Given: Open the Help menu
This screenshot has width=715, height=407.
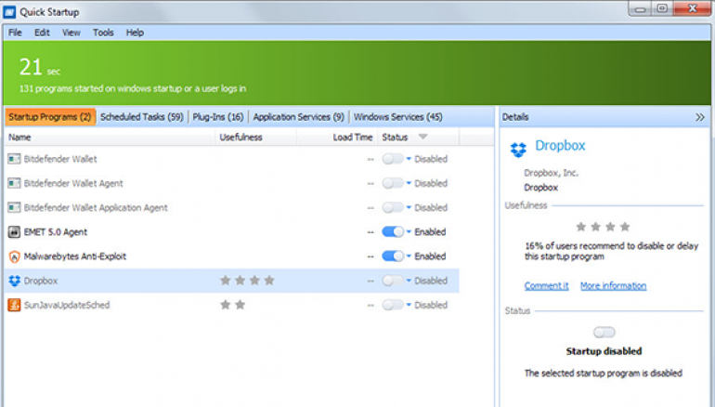Looking at the screenshot, I should point(135,33).
